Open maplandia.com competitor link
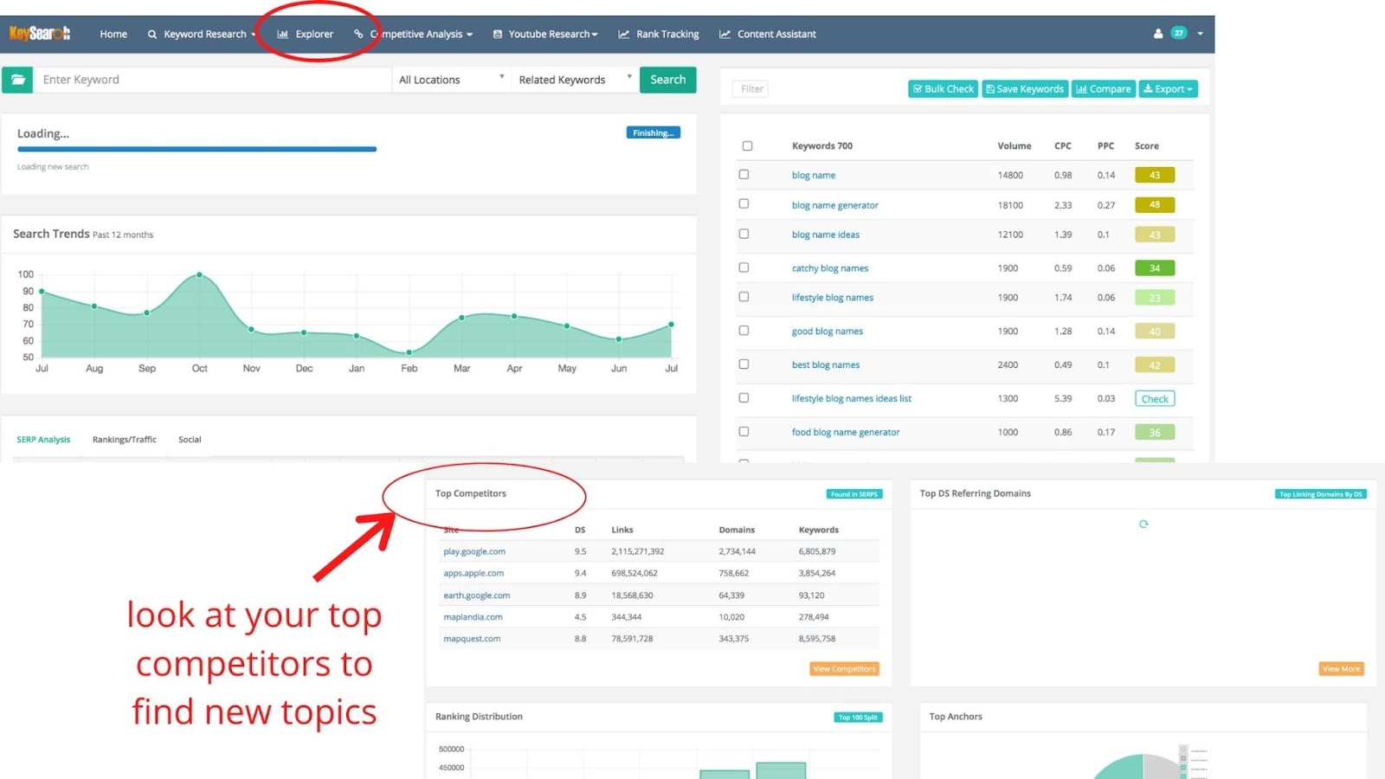 (473, 617)
